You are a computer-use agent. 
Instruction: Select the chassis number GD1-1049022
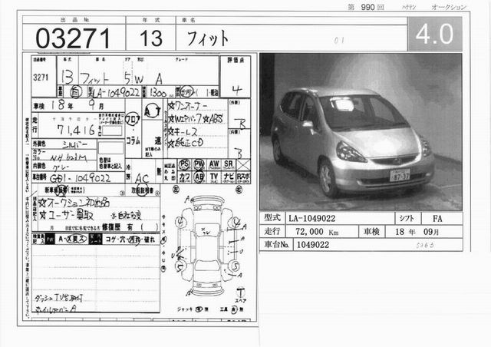(80, 178)
